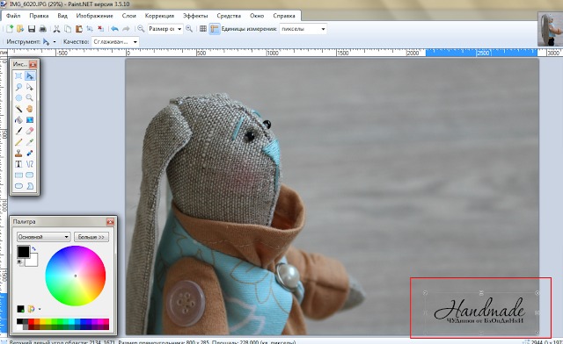Viewport: 563px width, 344px height.
Task: Select the Move Selected Pixels tool
Action: click(x=30, y=76)
